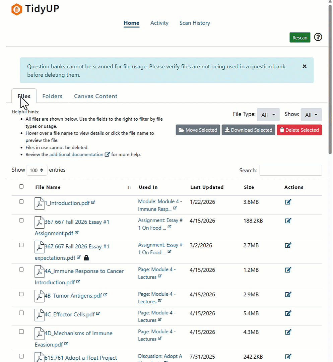Switch to the Folders tab
The height and width of the screenshot is (362, 333).
(52, 96)
